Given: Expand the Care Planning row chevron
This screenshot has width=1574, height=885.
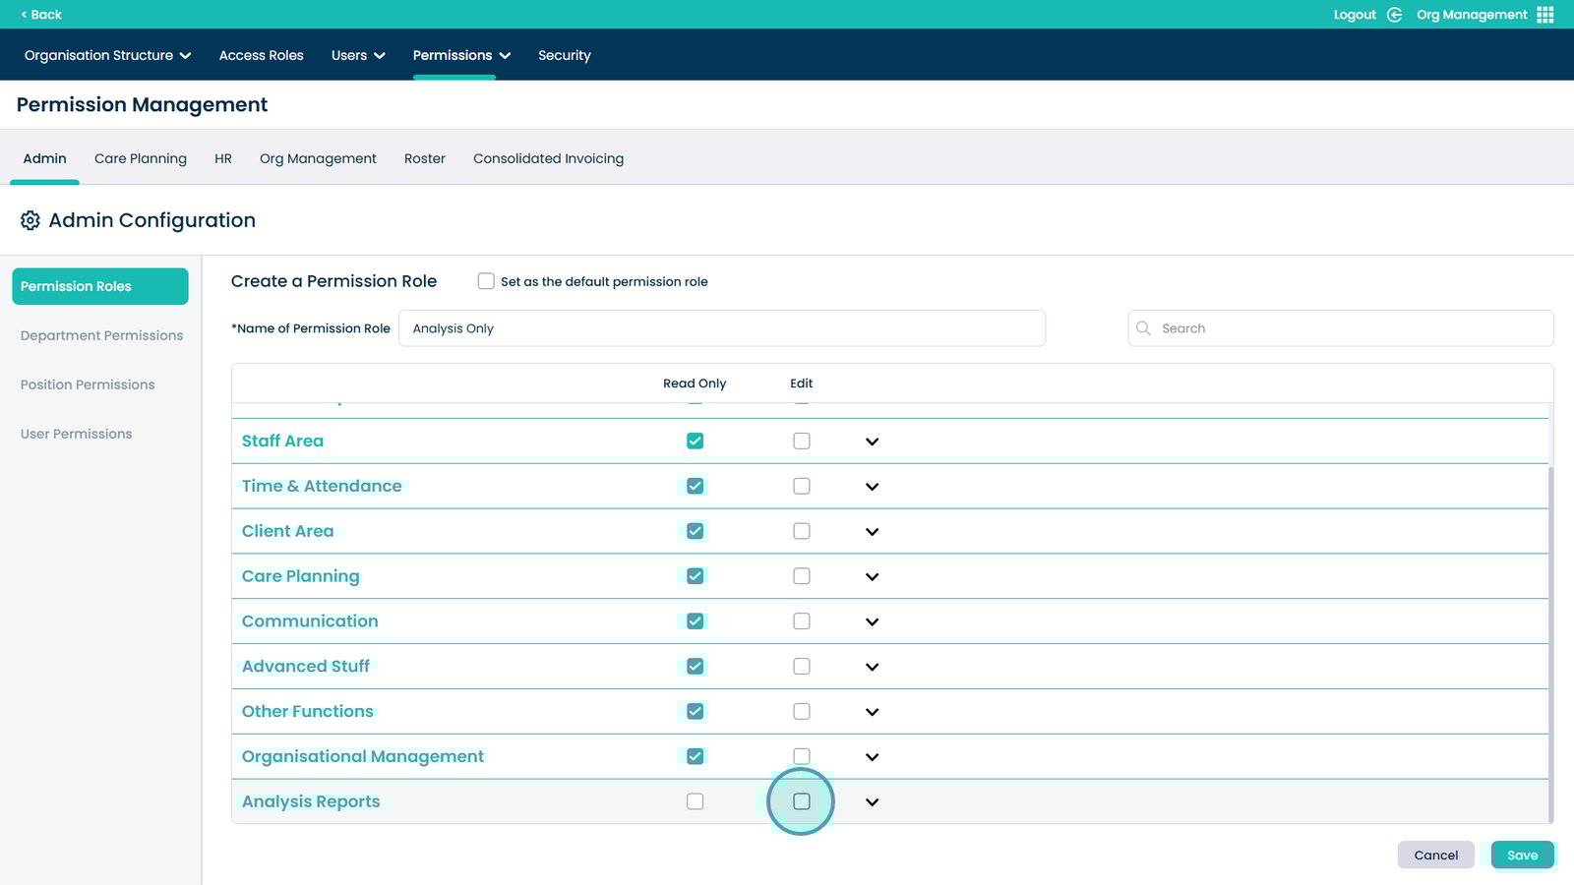Looking at the screenshot, I should coord(872,577).
